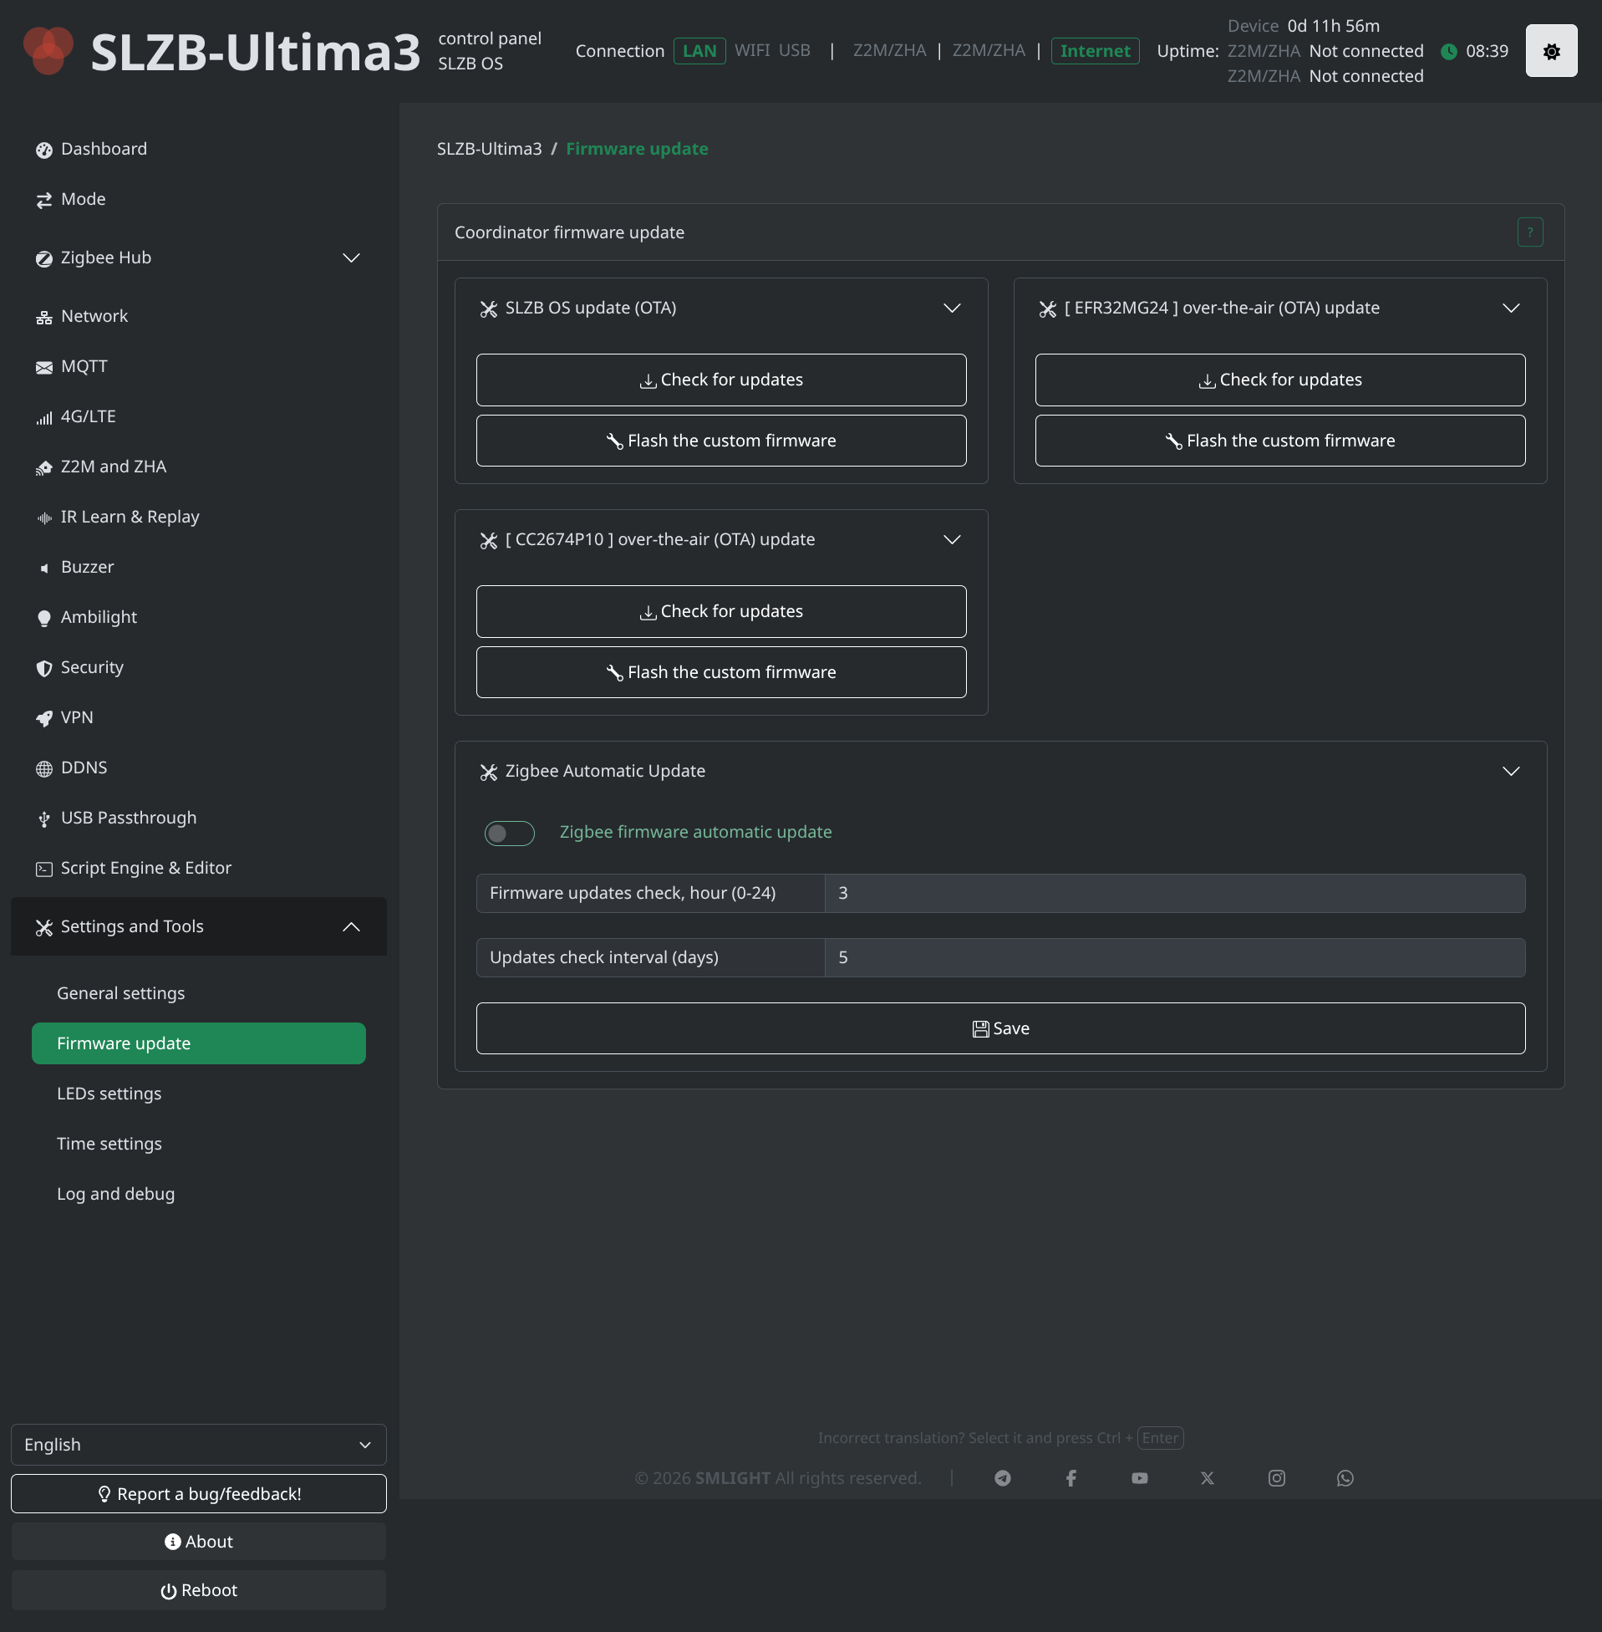Click the Ambilight bulb icon

point(43,618)
